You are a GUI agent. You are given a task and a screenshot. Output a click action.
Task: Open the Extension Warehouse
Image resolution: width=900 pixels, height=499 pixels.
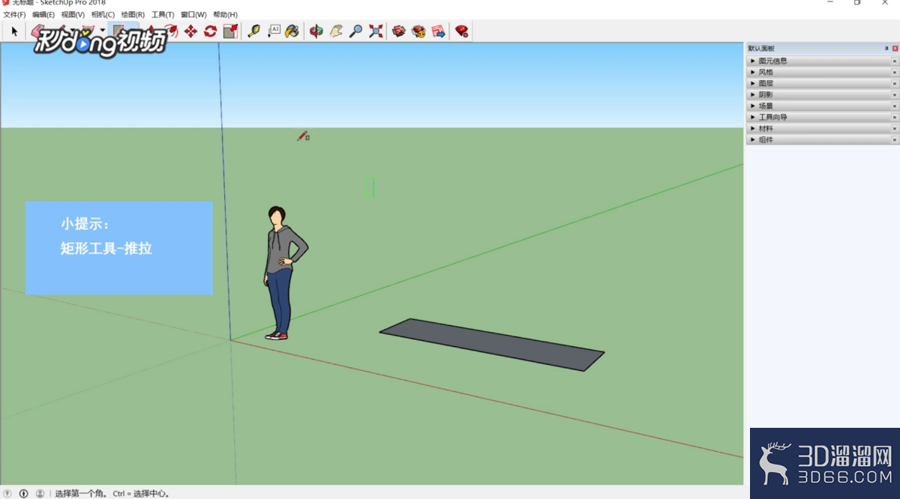pos(418,31)
